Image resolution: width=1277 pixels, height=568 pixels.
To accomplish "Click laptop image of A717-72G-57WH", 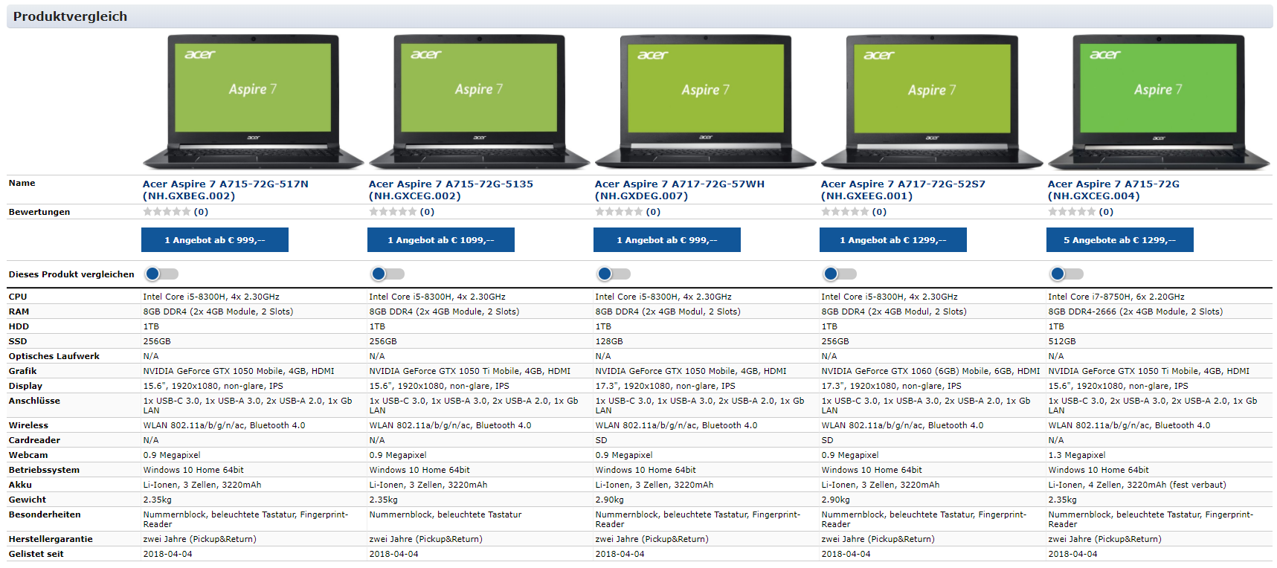I will (x=705, y=102).
